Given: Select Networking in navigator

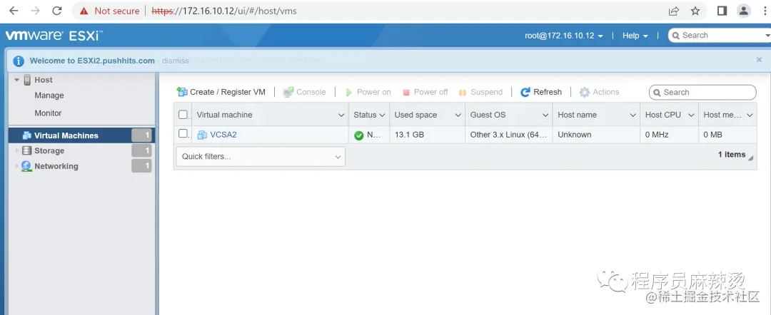Looking at the screenshot, I should pyautogui.click(x=56, y=166).
